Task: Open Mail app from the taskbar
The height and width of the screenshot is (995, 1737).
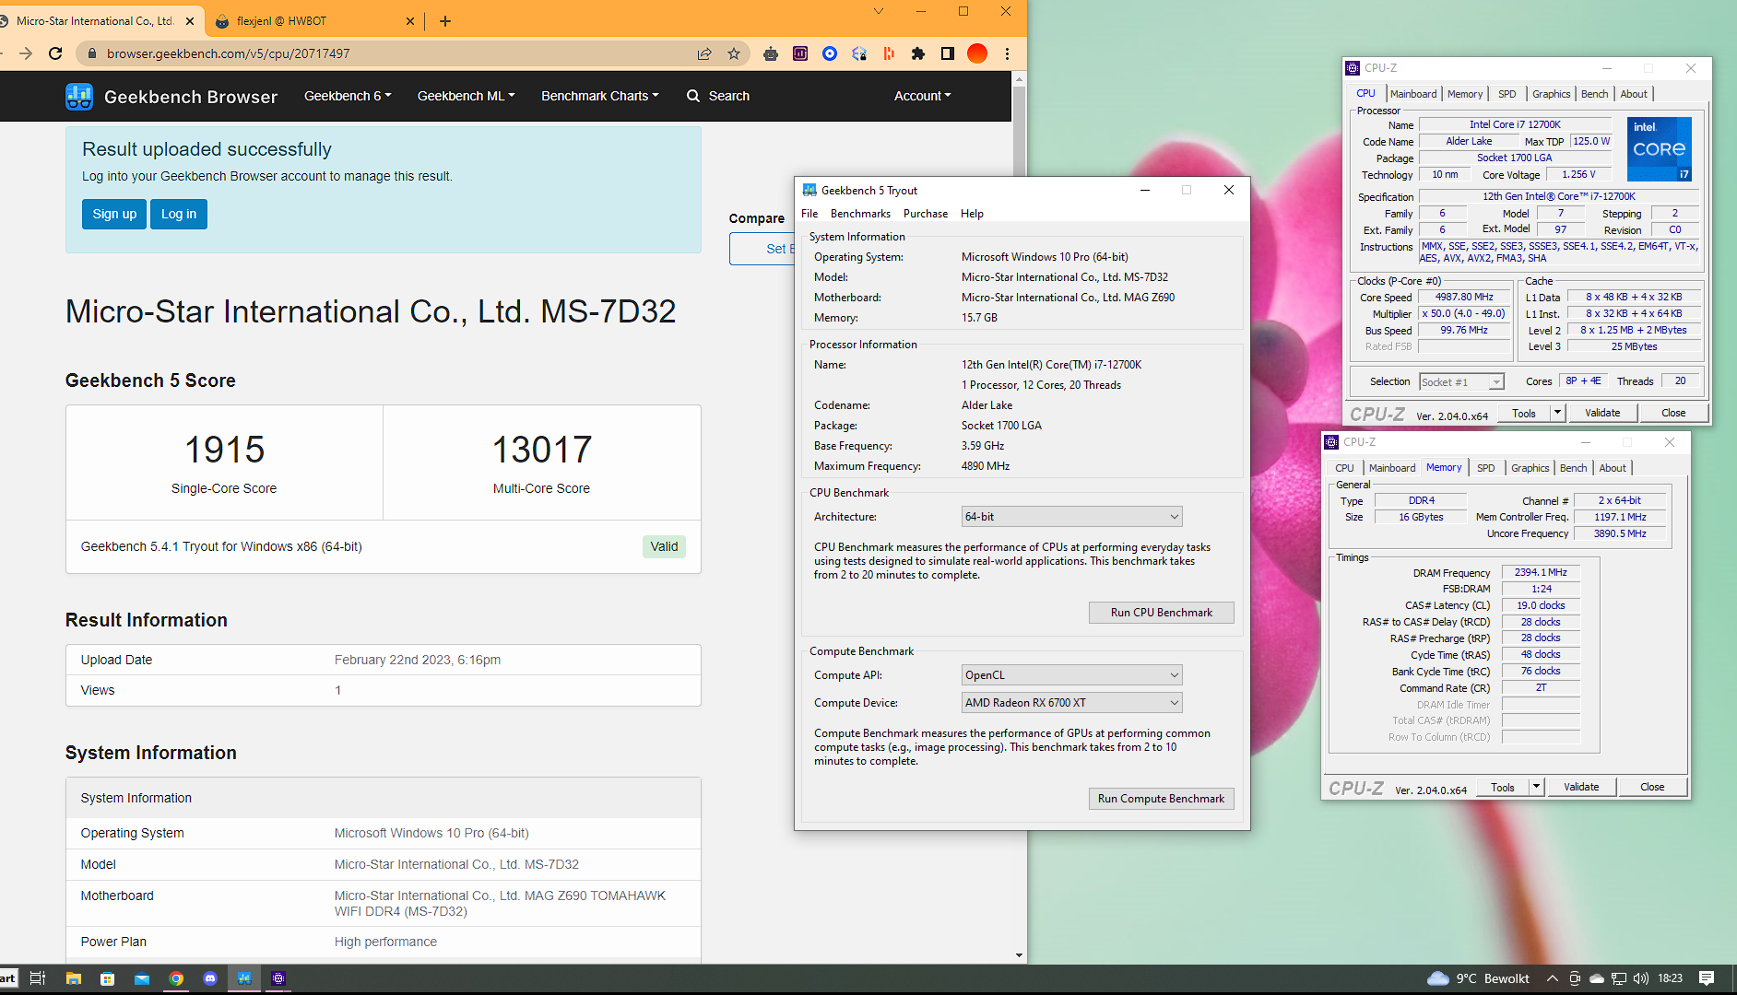Action: pyautogui.click(x=142, y=978)
